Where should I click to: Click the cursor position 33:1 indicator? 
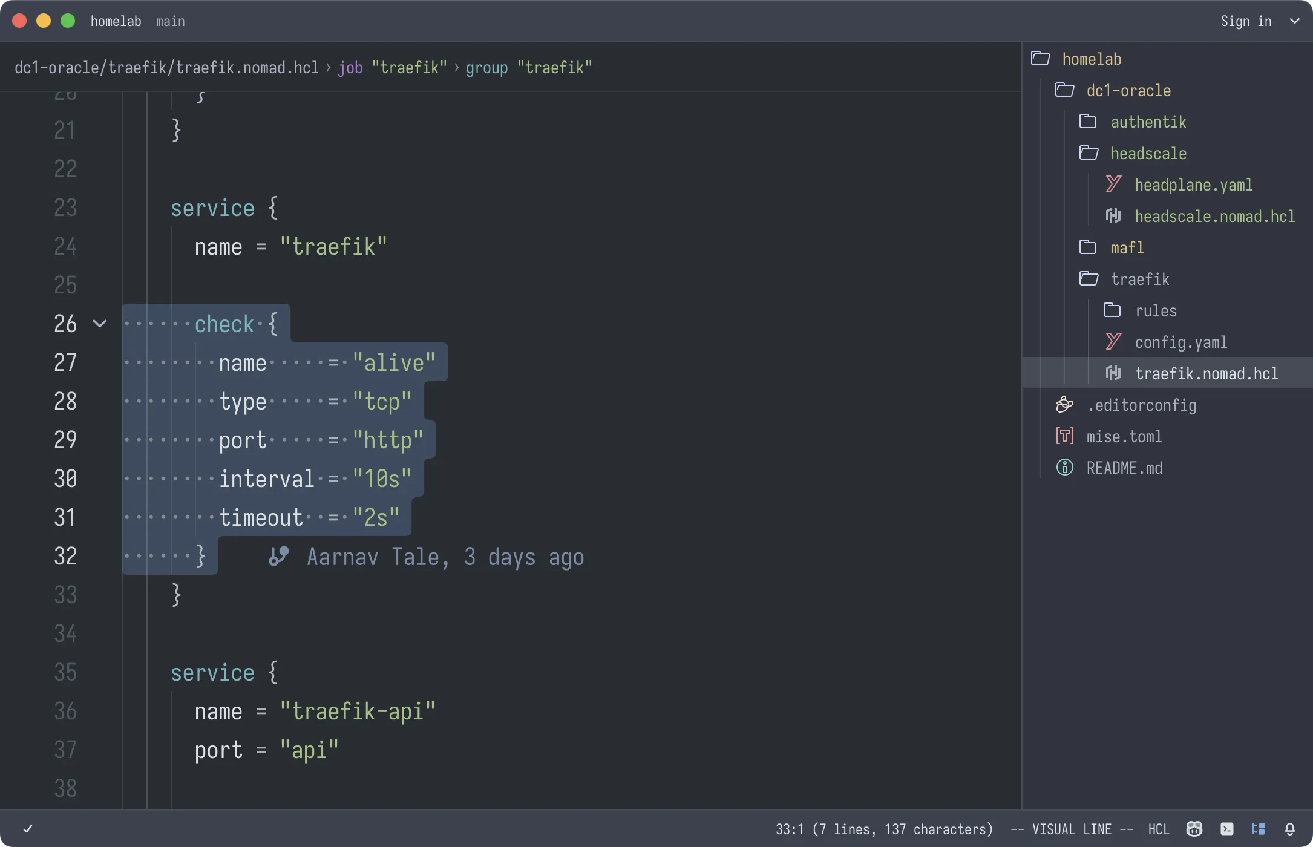[883, 829]
